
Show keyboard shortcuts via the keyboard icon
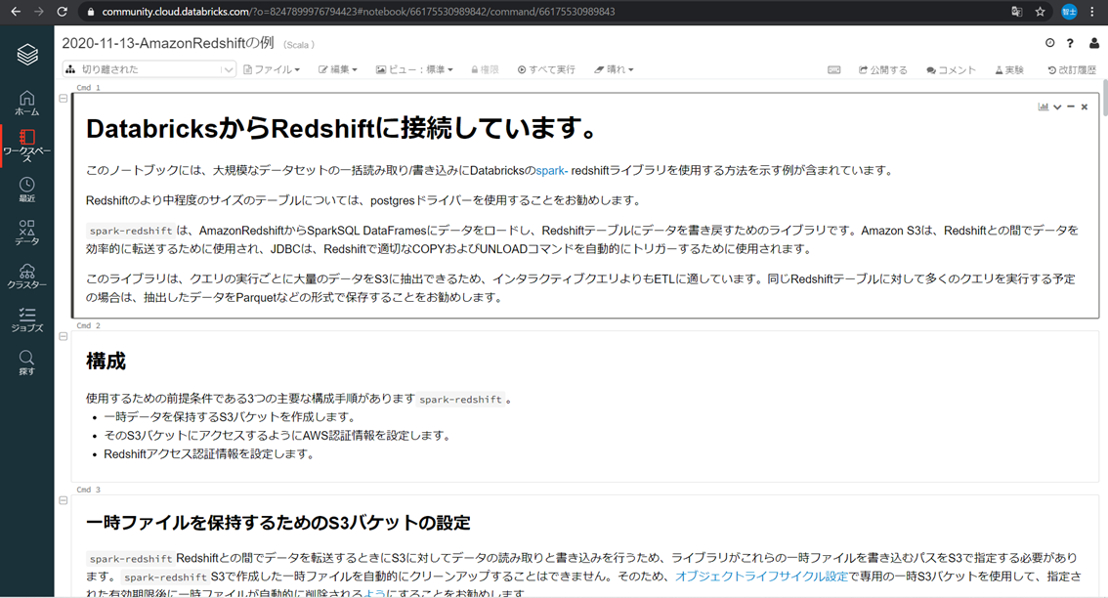click(833, 69)
